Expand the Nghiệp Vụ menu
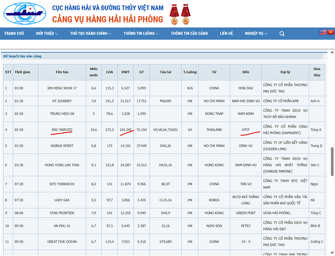The width and height of the screenshot is (335, 256). coord(256,33)
